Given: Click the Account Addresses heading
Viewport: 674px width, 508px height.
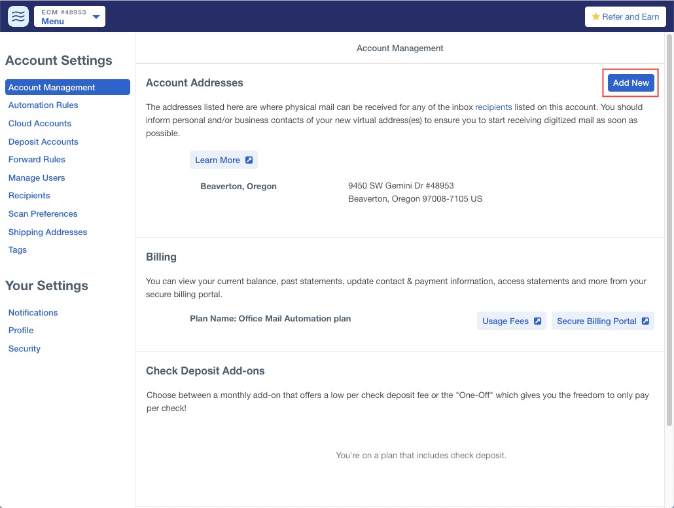Looking at the screenshot, I should point(194,82).
